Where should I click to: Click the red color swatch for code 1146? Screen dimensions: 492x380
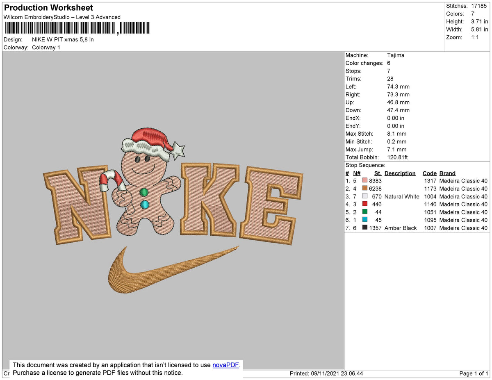tap(365, 204)
